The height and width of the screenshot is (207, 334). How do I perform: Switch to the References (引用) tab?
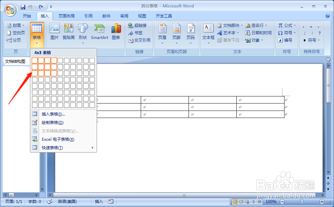(89, 16)
